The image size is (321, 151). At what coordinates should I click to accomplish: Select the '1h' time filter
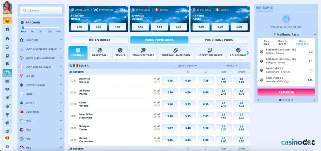tap(32, 32)
